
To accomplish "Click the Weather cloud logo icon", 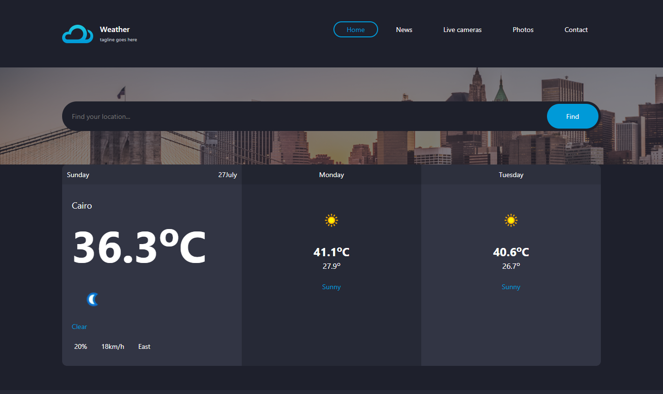I will click(77, 33).
